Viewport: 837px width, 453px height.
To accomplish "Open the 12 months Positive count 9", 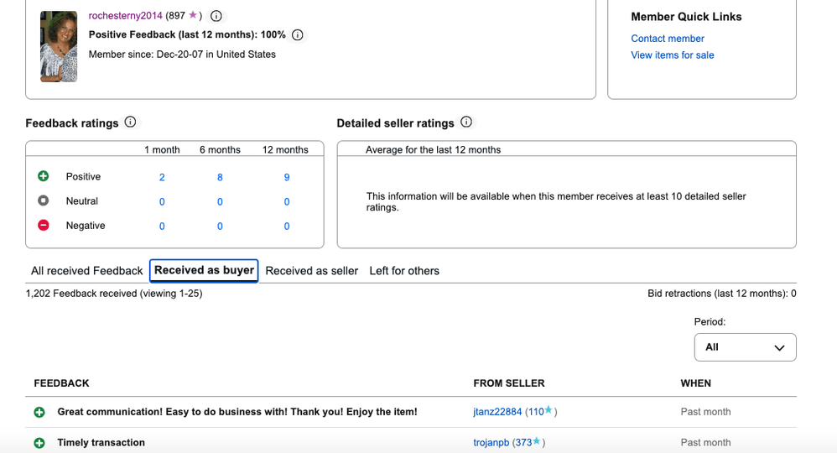I will pyautogui.click(x=287, y=177).
